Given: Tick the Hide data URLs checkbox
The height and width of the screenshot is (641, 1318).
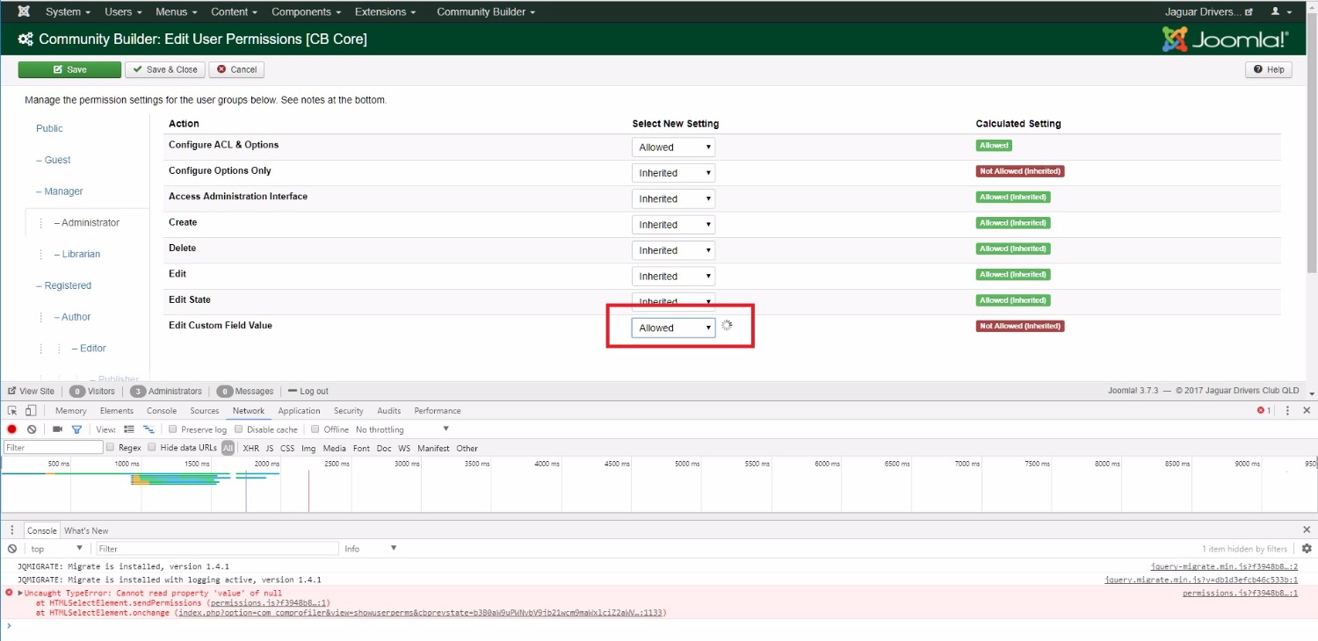Looking at the screenshot, I should point(152,448).
